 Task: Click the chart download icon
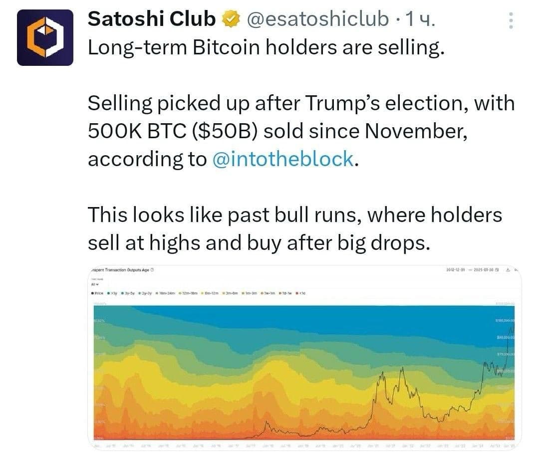(x=508, y=270)
